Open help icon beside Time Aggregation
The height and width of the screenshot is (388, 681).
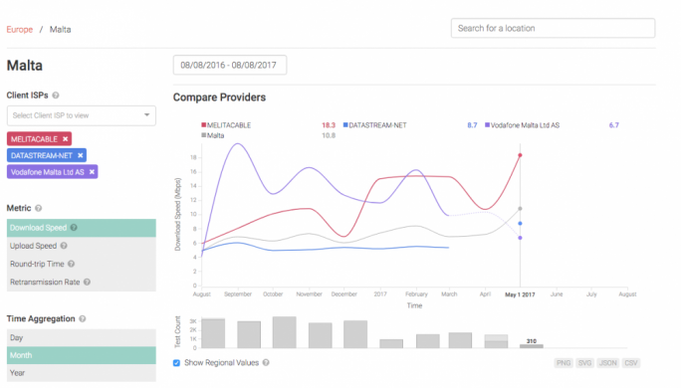coord(83,319)
